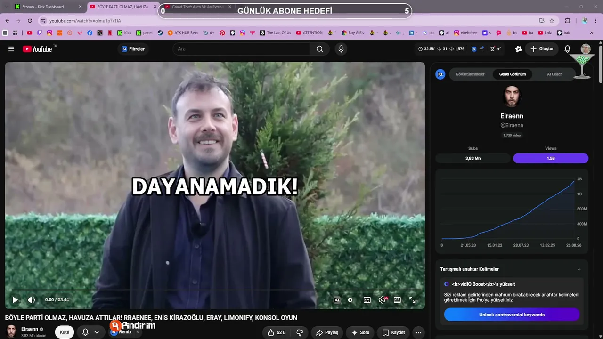Image resolution: width=603 pixels, height=339 pixels.
Task: Open the video player settings gear
Action: 383,300
